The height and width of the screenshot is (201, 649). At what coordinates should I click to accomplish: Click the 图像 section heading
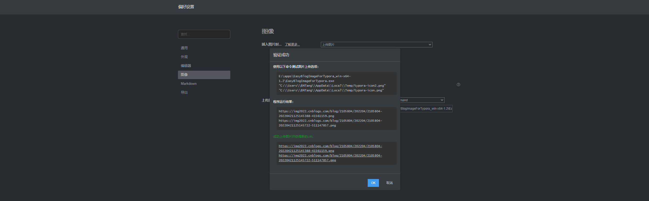[268, 31]
